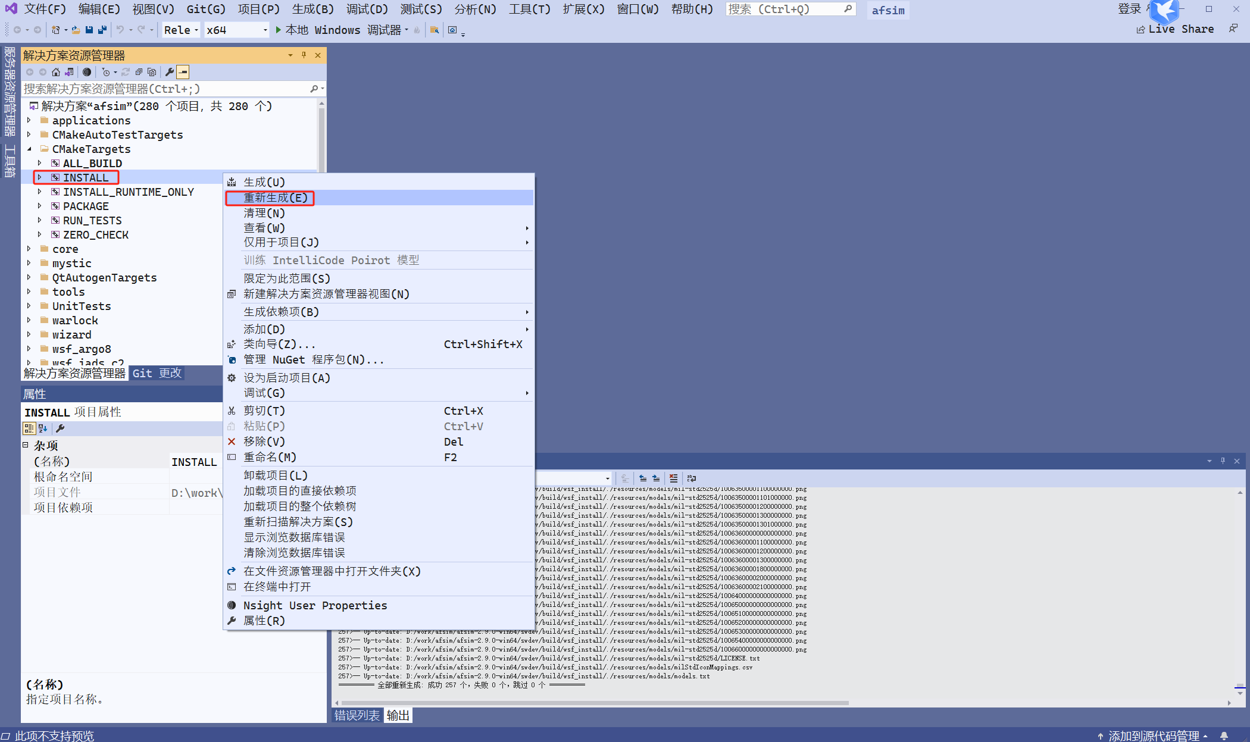
Task: Switch to the 错误列表 tab
Action: coord(357,715)
